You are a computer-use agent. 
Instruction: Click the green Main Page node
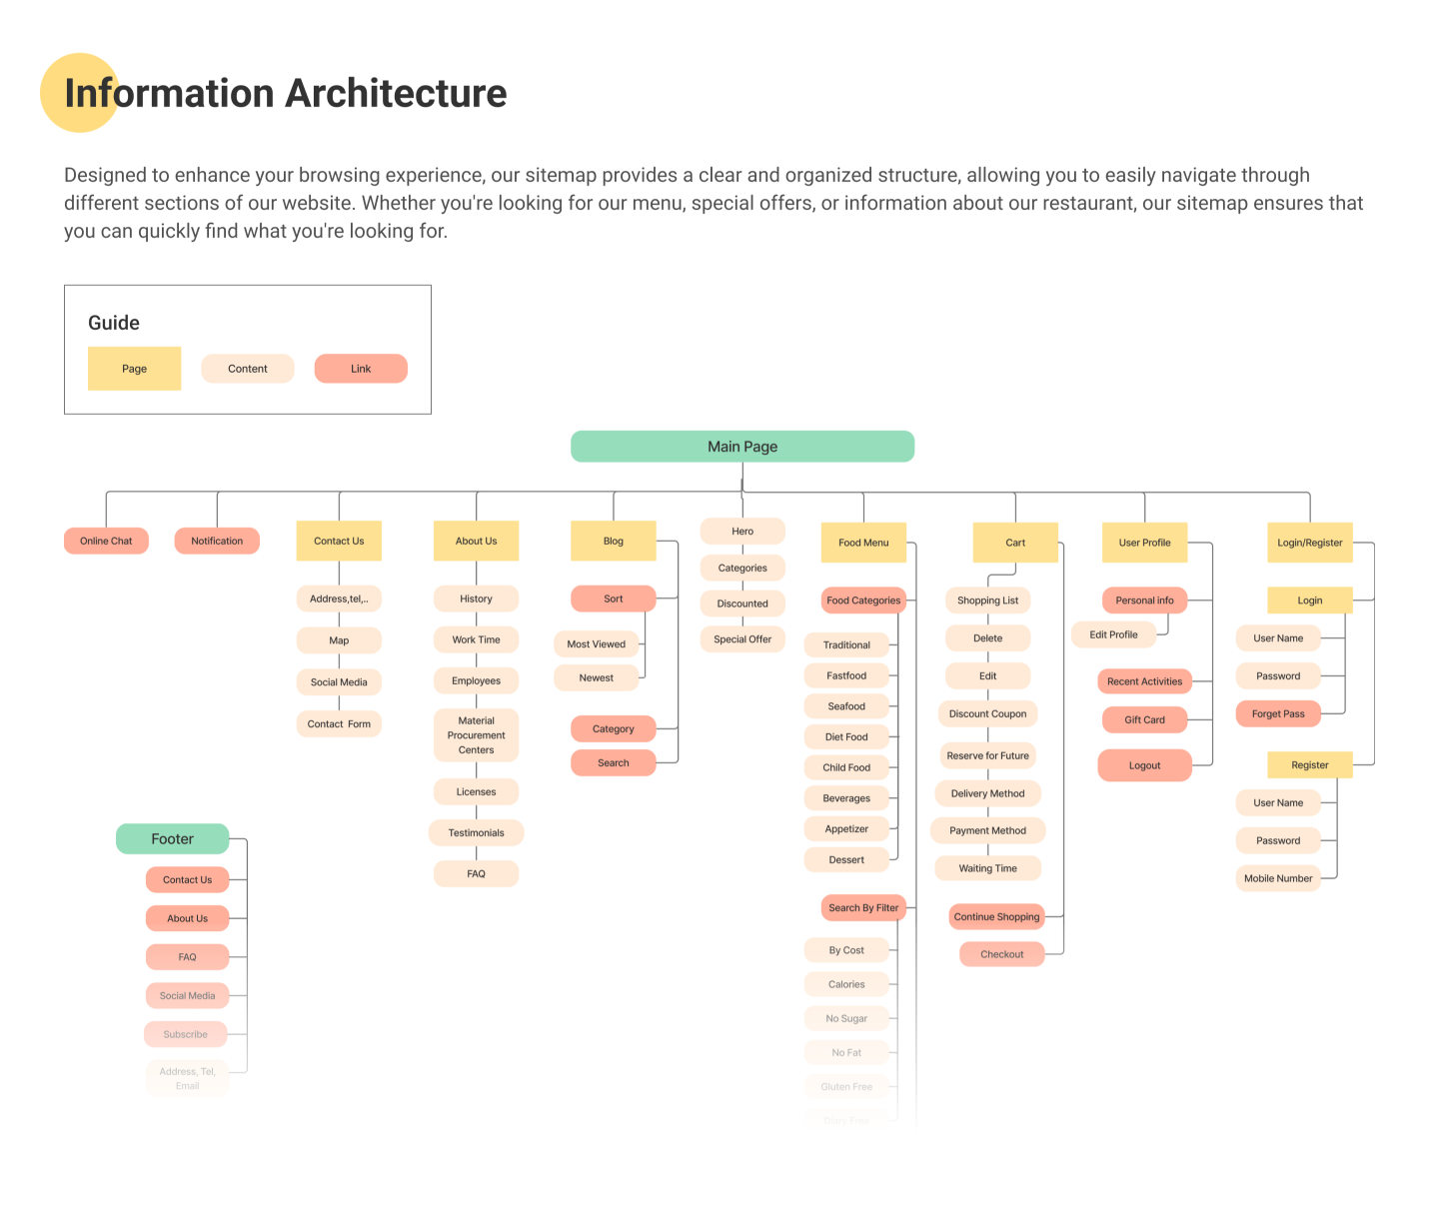pyautogui.click(x=741, y=447)
